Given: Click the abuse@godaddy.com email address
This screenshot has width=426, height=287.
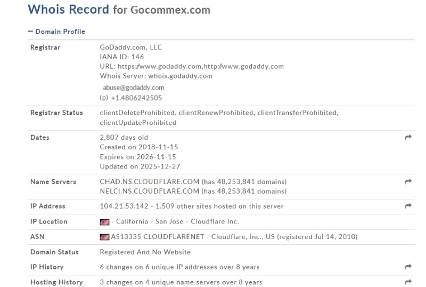Looking at the screenshot, I should click(x=134, y=87).
